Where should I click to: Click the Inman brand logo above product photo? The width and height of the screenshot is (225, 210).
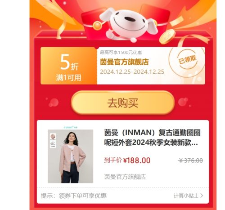tap(71, 127)
